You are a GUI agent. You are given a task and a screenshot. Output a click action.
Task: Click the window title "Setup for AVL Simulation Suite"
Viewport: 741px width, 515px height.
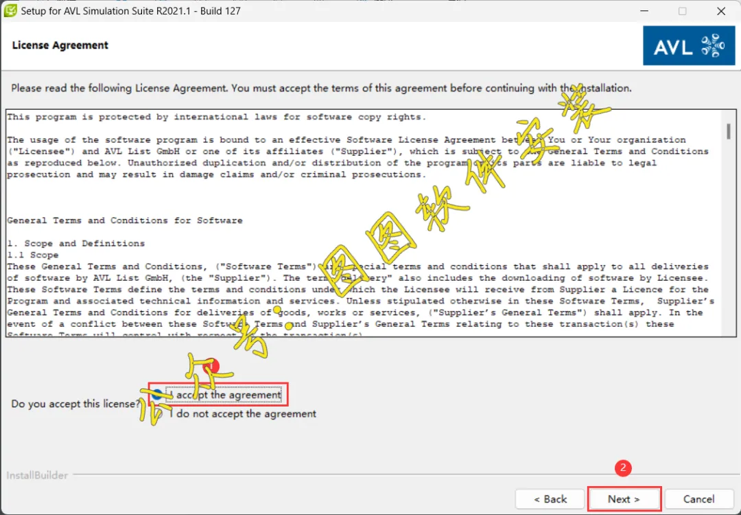130,11
